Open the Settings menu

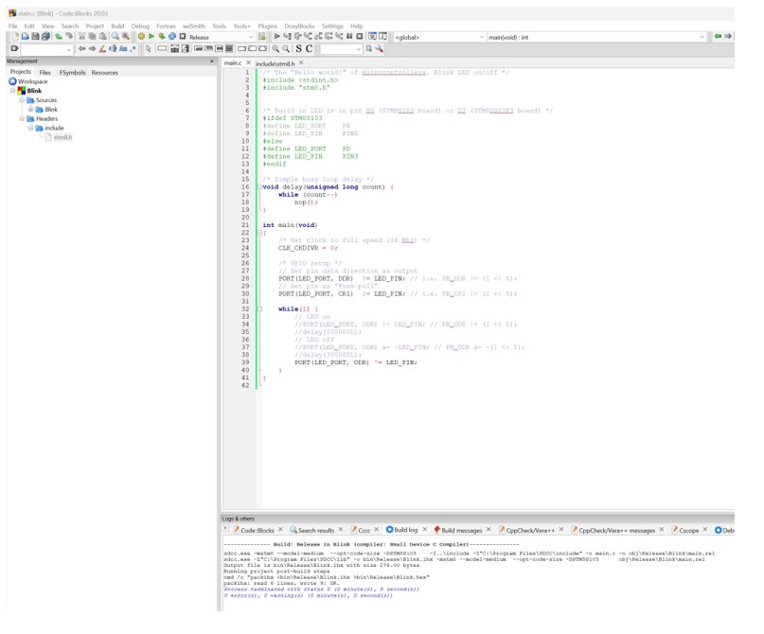pos(332,26)
